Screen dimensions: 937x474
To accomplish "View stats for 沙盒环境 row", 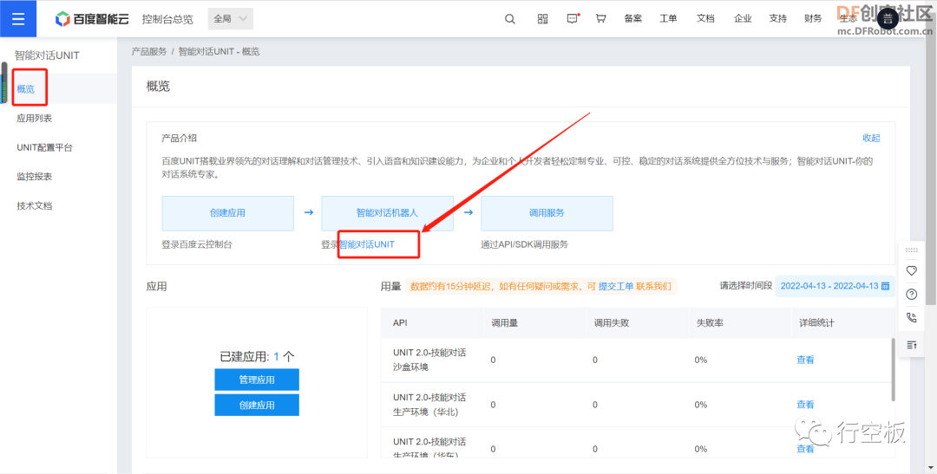I will click(x=805, y=360).
